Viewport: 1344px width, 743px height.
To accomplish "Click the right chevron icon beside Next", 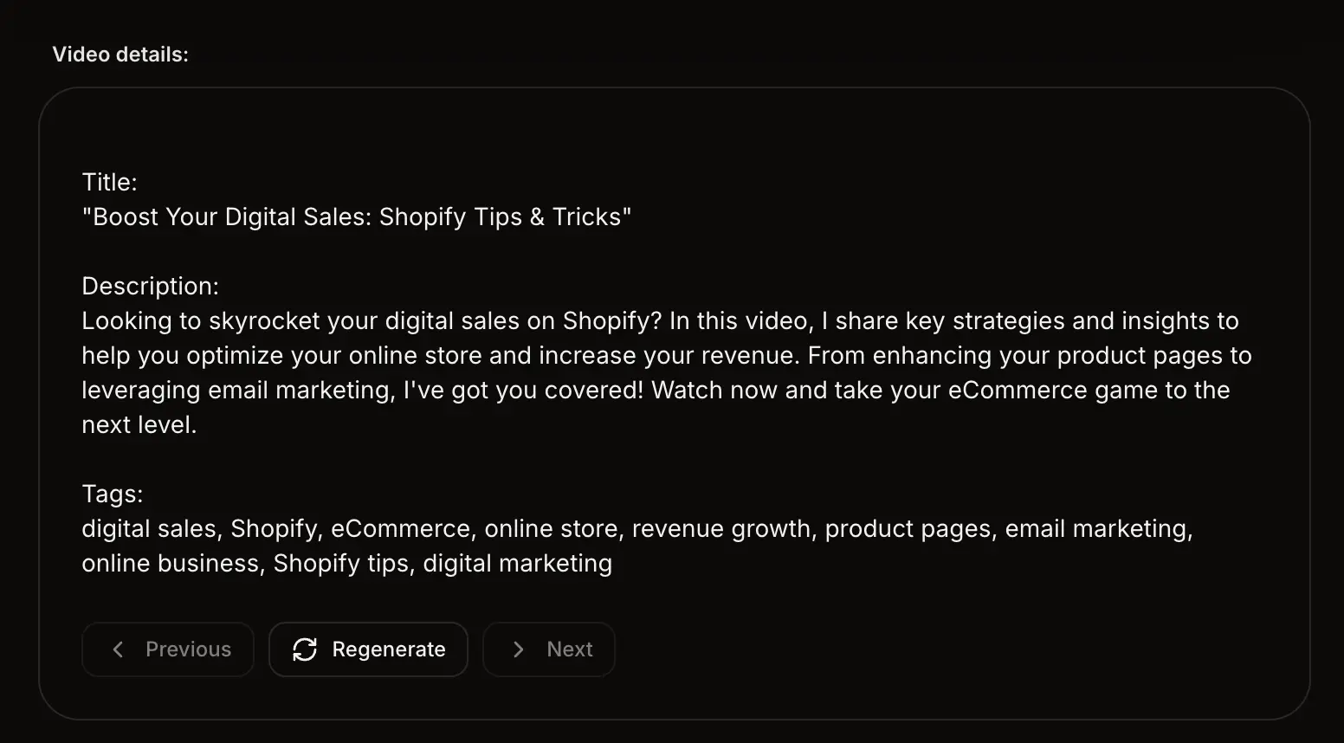I will 519,649.
